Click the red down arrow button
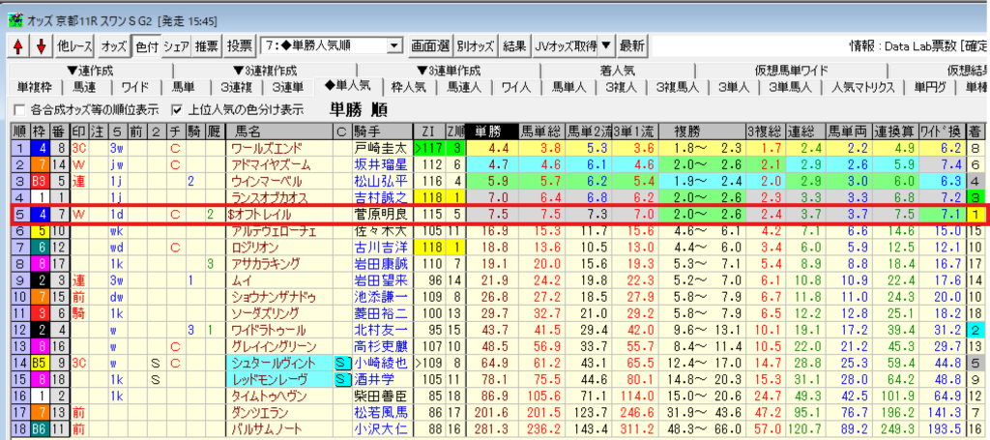The height and width of the screenshot is (440, 990). point(41,45)
